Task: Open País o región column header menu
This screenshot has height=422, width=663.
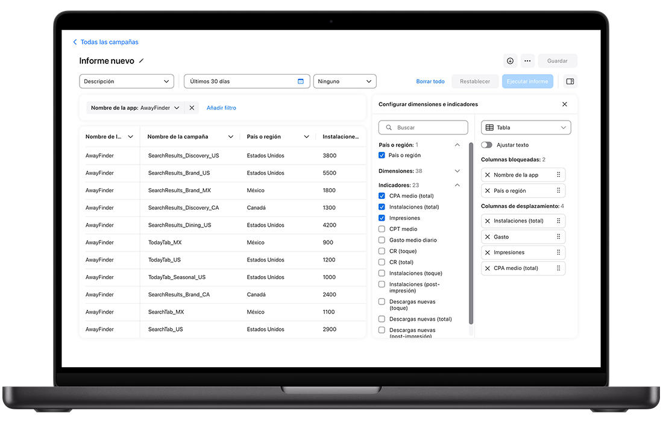Action: pos(306,137)
